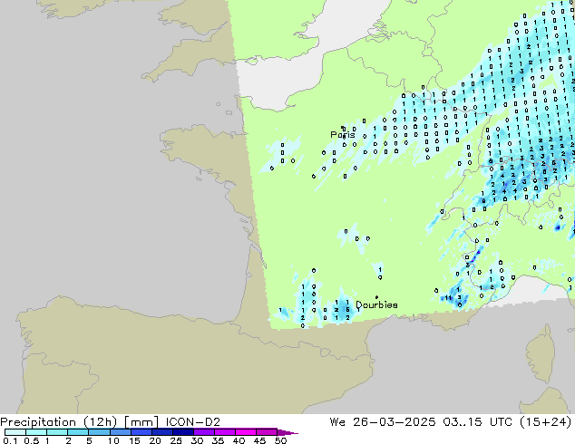Select the 45–50 mm legend swatch
This screenshot has width=575, height=444.
tap(267, 432)
